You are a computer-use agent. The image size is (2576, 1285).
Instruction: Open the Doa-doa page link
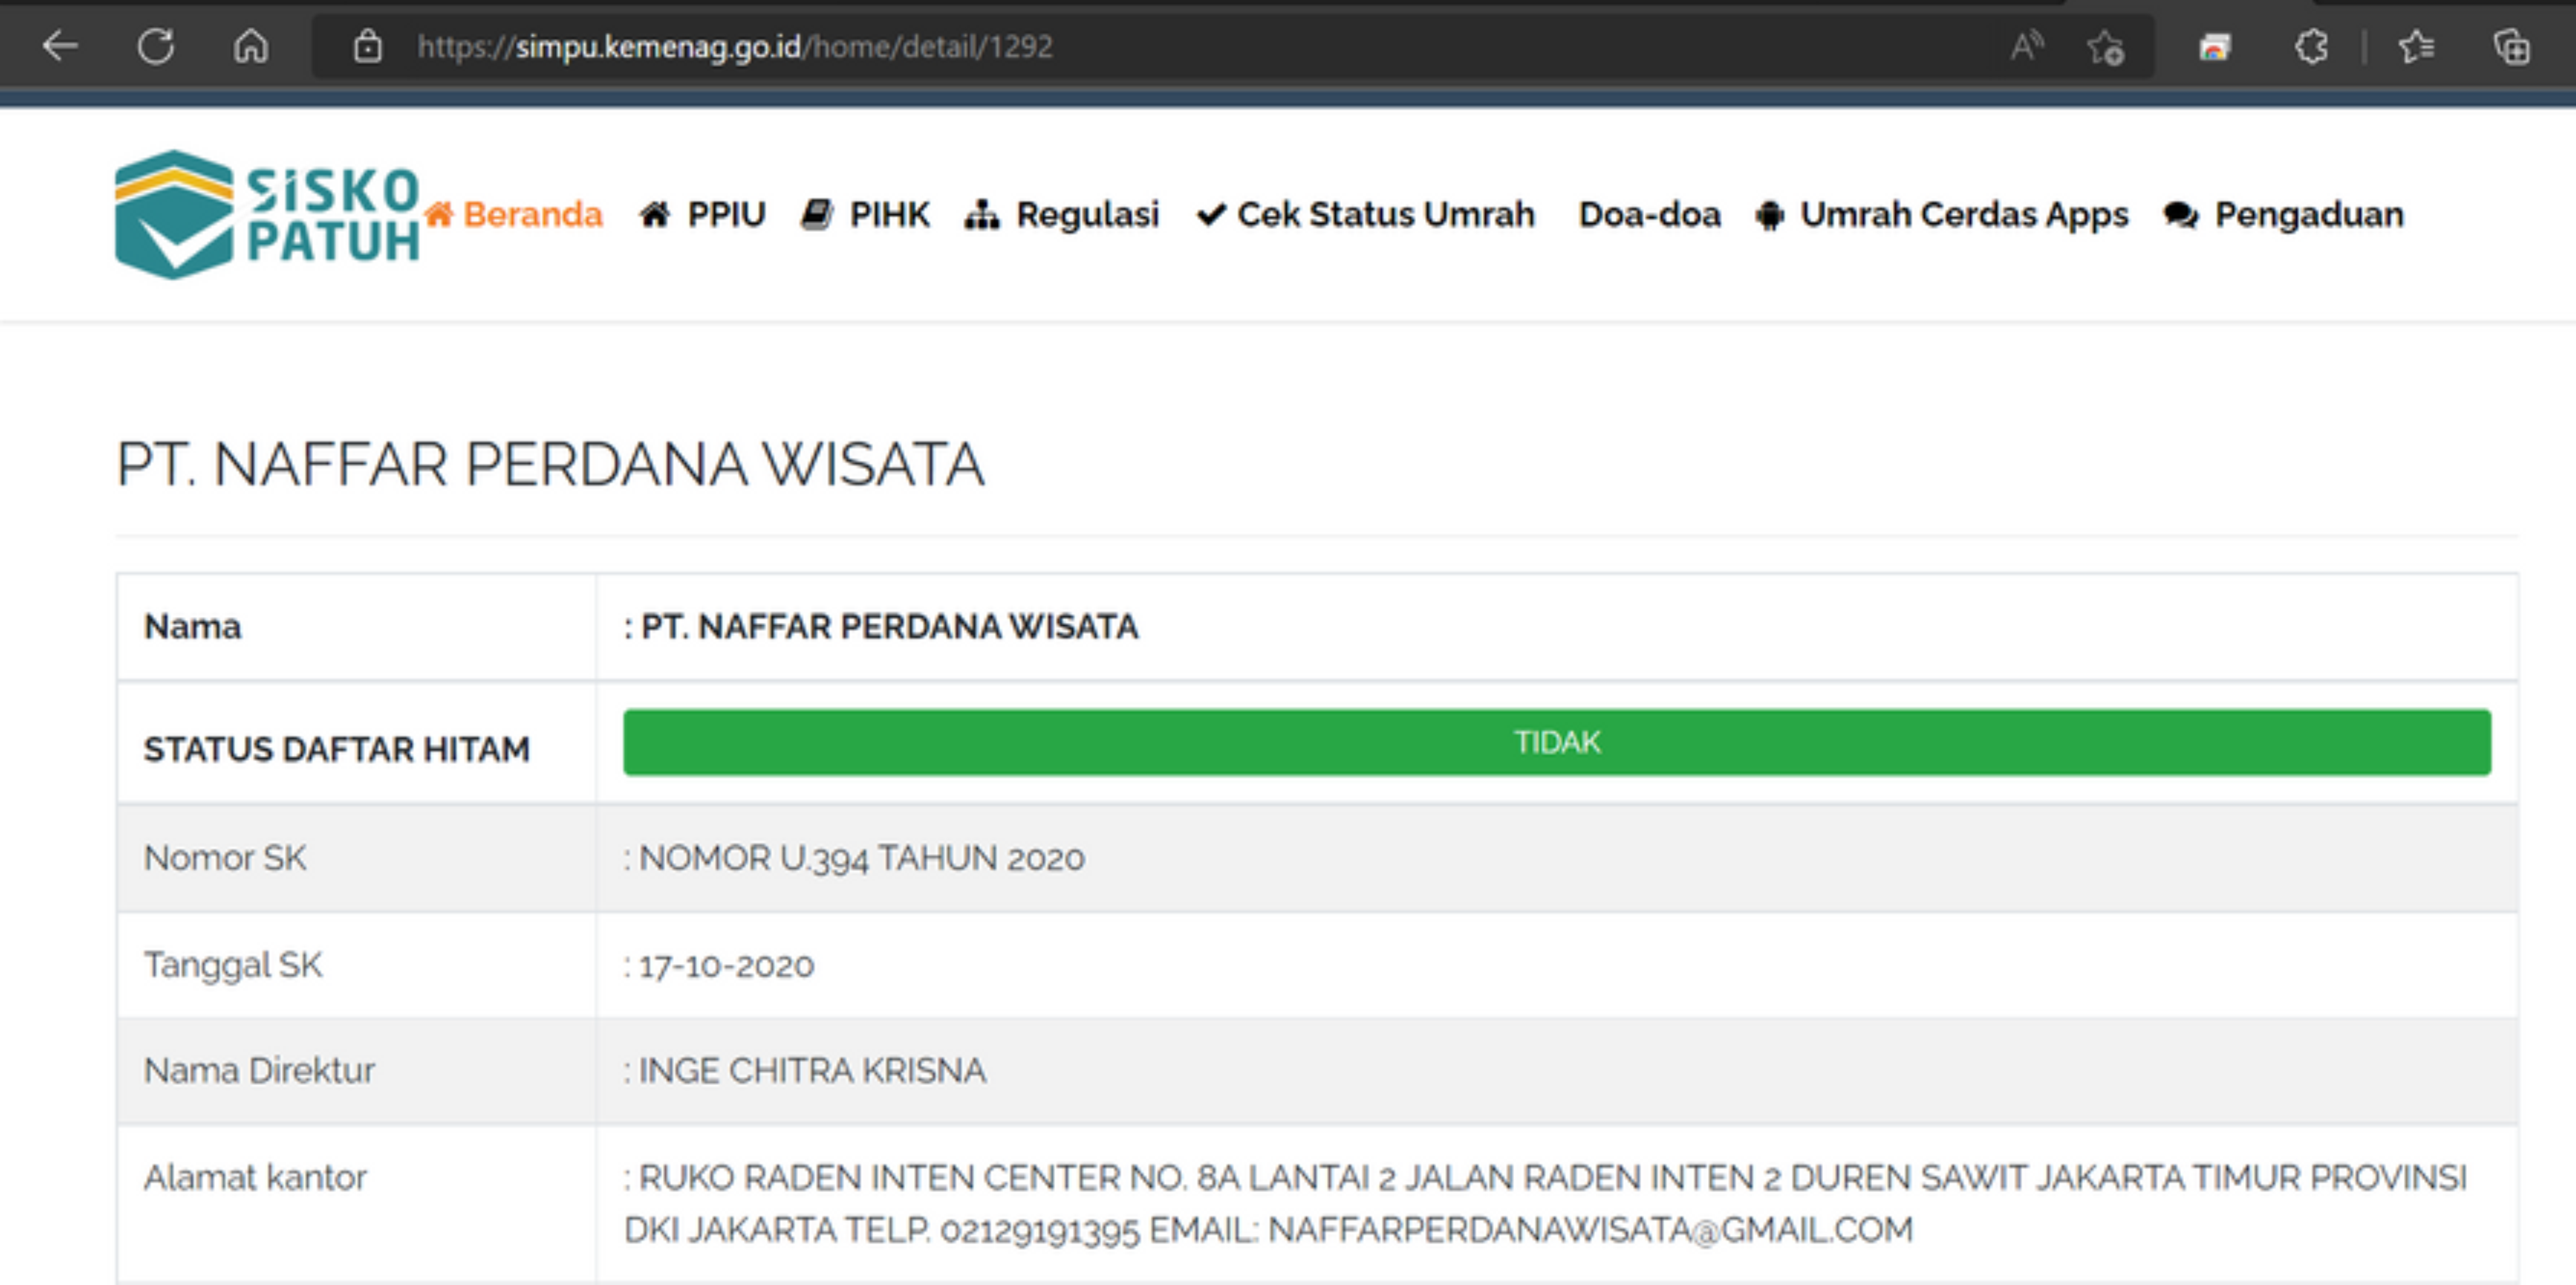click(x=1649, y=214)
